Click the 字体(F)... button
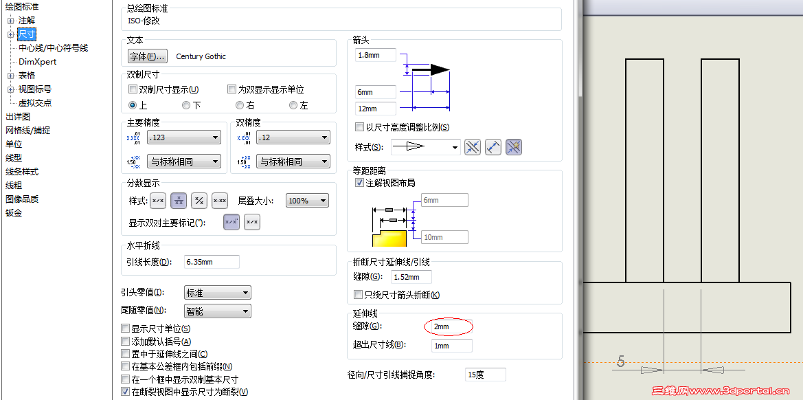 click(x=148, y=56)
